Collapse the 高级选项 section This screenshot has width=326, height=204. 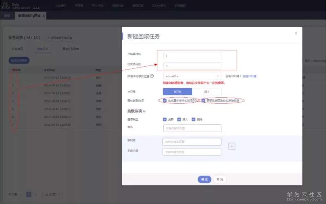(x=136, y=111)
